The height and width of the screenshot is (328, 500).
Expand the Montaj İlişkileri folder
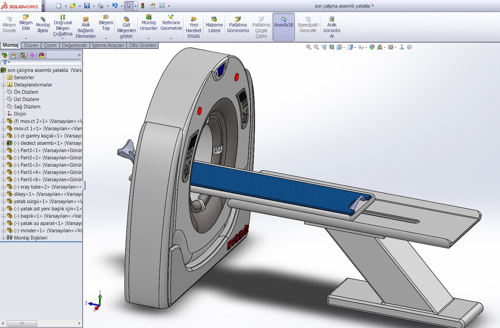pos(3,238)
